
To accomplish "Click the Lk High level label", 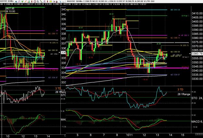I will coord(185,16).
